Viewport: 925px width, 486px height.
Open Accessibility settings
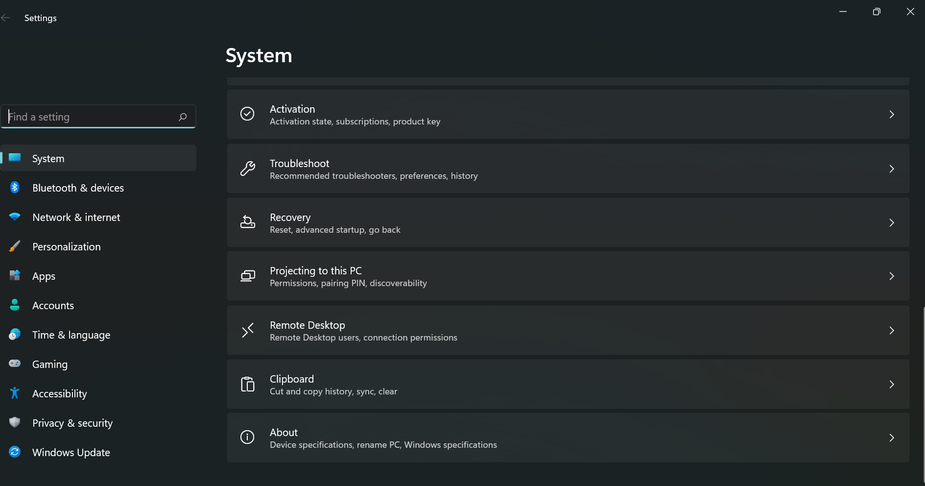(98, 393)
